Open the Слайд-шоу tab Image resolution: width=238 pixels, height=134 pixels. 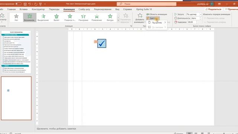(84, 9)
